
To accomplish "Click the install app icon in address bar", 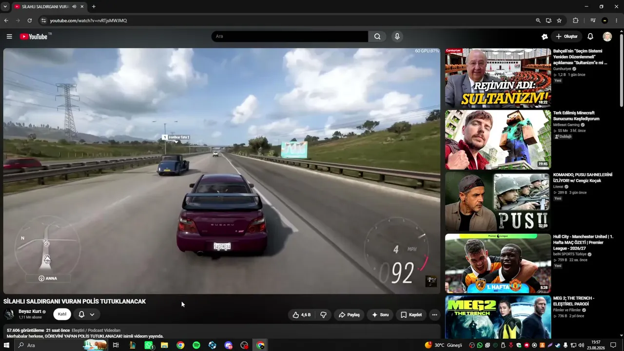I will point(548,20).
